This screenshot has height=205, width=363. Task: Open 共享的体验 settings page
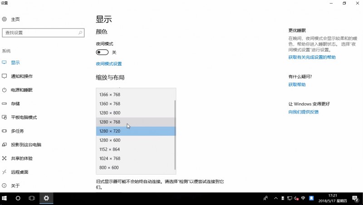point(22,158)
